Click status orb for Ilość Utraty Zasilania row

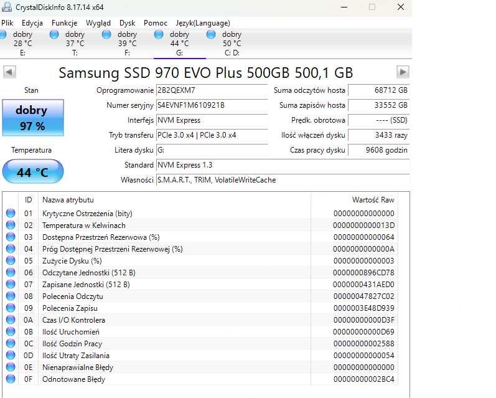point(11,355)
